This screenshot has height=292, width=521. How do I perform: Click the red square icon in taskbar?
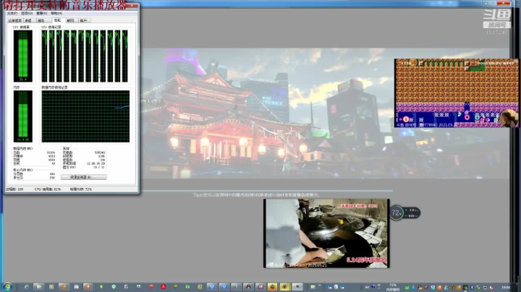(x=163, y=287)
